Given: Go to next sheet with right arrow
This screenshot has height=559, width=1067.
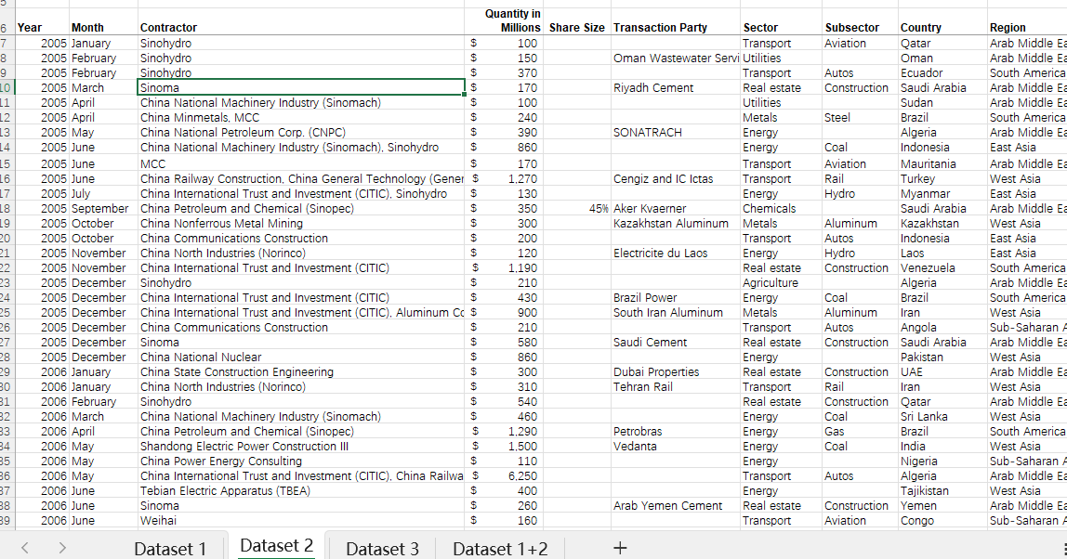Looking at the screenshot, I should click(x=62, y=548).
